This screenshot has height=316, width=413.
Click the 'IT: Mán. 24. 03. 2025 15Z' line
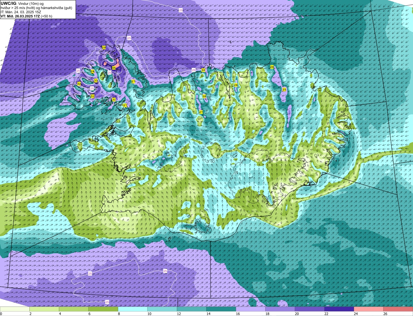coord(21,12)
